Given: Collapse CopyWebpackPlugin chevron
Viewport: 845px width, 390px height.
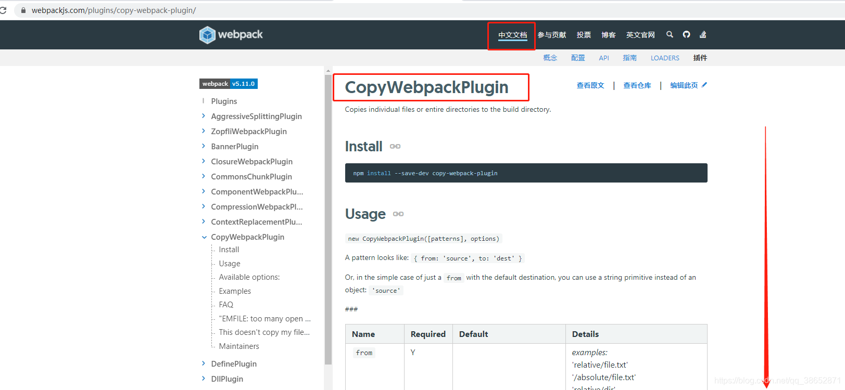Looking at the screenshot, I should point(204,237).
